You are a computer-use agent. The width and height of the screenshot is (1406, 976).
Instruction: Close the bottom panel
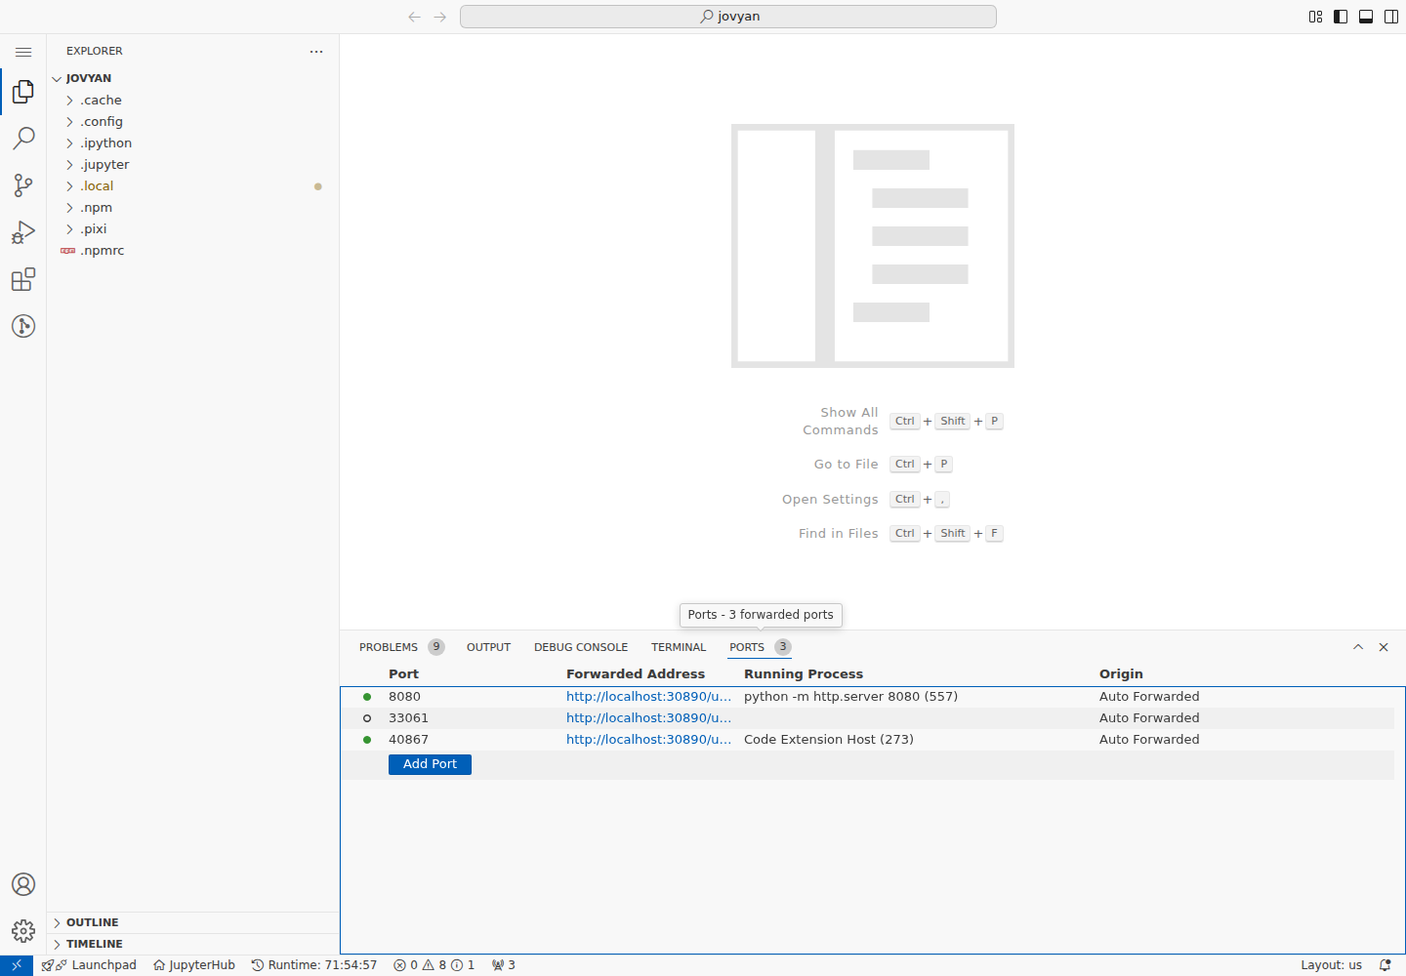tap(1384, 647)
